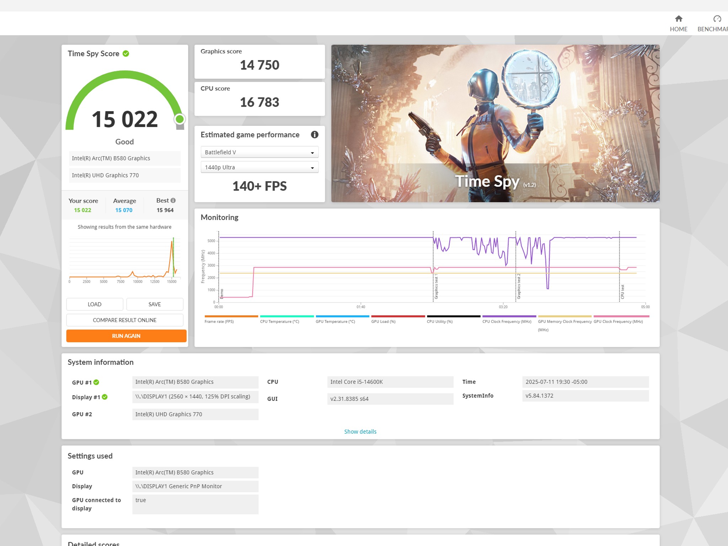Click the Home house icon
Viewport: 728px width, 546px height.
tap(678, 18)
